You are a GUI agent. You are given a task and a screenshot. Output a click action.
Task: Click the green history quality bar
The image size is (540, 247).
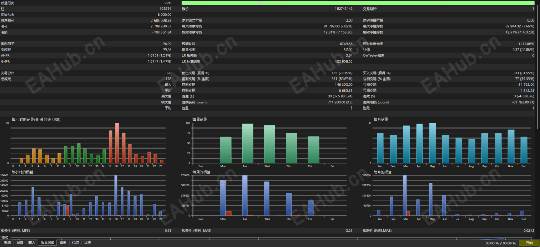click(x=361, y=3)
